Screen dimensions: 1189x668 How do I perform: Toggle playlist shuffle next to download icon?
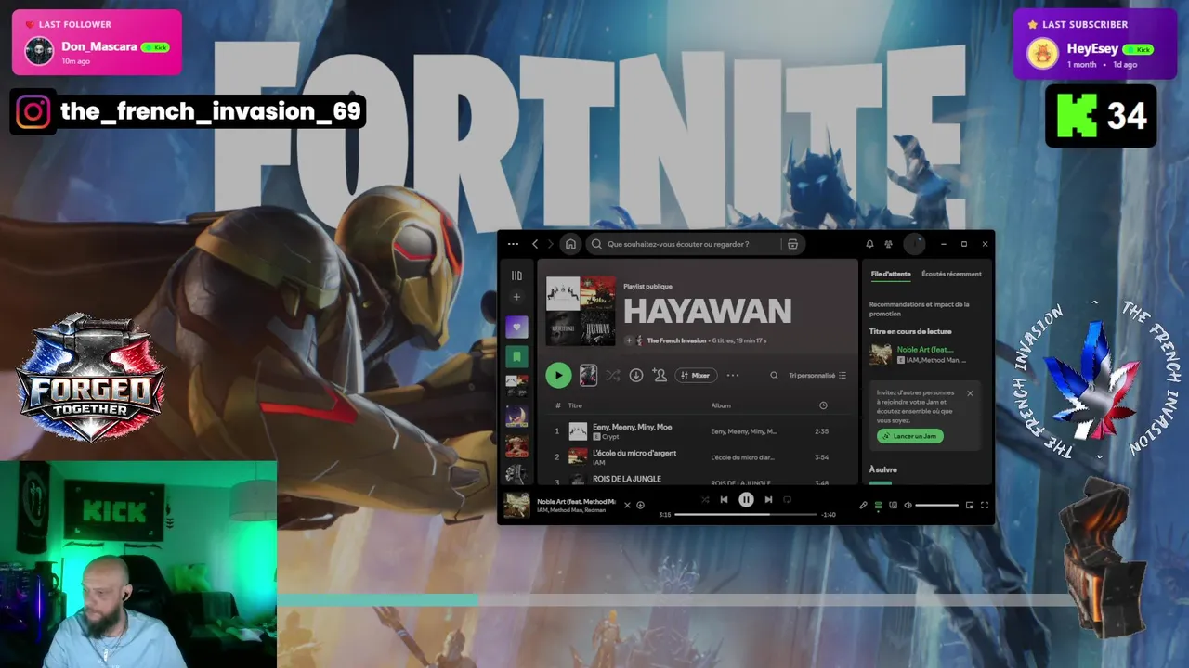pos(613,375)
